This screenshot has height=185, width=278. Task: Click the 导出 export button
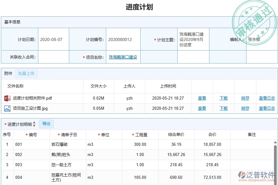coord(46,124)
